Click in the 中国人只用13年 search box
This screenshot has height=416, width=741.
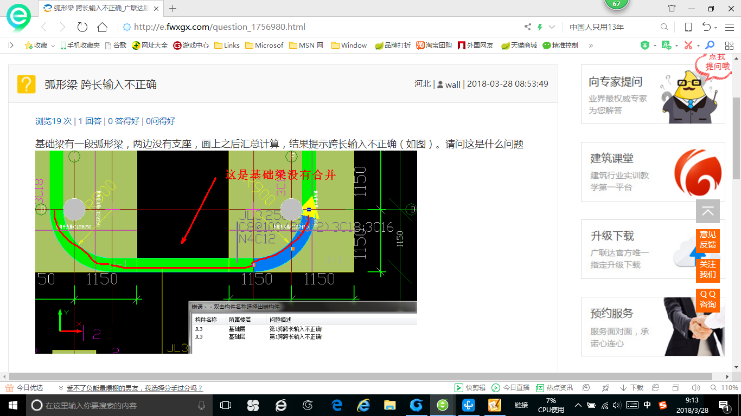[x=612, y=27]
